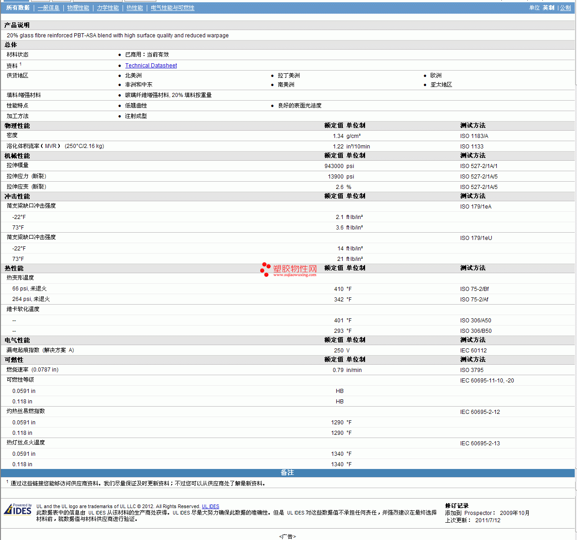Jump to the 物理性能 section
This screenshot has width=577, height=540.
pos(78,8)
